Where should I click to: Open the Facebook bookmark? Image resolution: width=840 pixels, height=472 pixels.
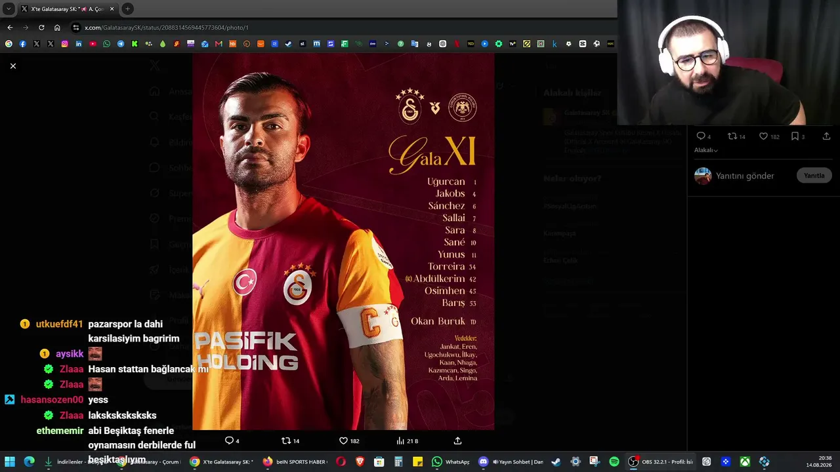[22, 44]
